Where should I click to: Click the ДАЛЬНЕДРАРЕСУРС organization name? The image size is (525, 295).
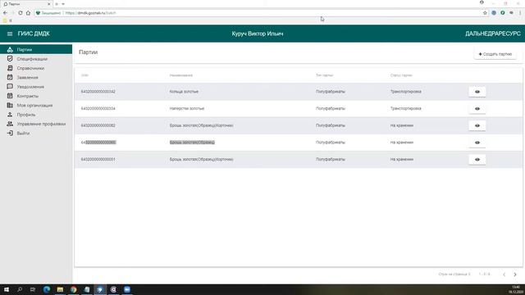pos(493,34)
